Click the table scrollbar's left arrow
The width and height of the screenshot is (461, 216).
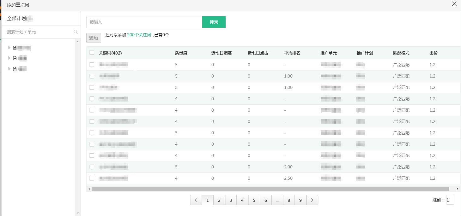click(89, 189)
